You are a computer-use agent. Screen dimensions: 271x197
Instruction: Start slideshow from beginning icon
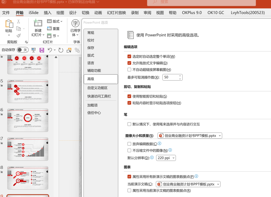(33, 50)
